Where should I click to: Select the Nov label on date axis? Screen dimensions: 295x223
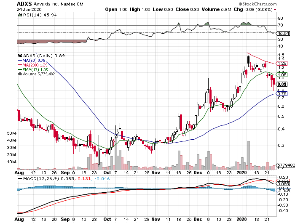[156, 173]
